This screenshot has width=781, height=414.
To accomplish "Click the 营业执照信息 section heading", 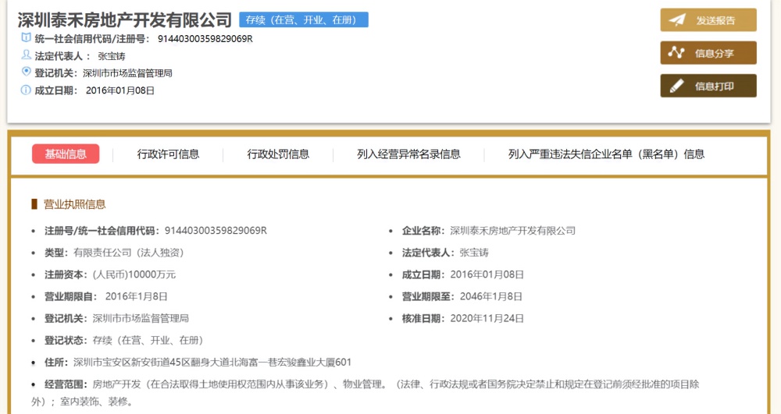I will coord(75,203).
